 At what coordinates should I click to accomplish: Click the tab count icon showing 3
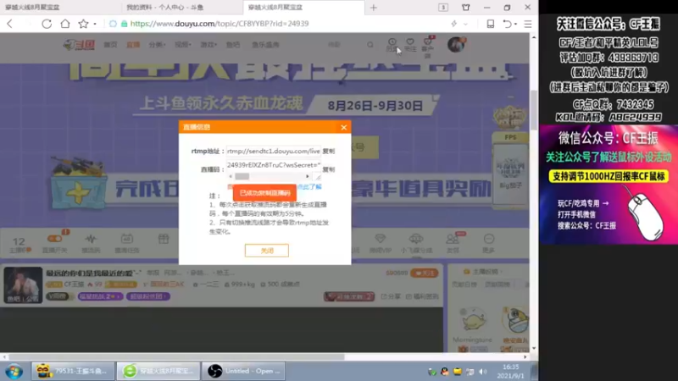coord(443,8)
